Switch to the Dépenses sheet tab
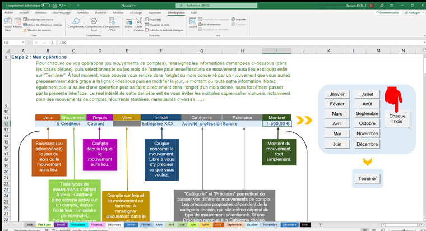The width and height of the screenshot is (426, 231). pos(114,224)
